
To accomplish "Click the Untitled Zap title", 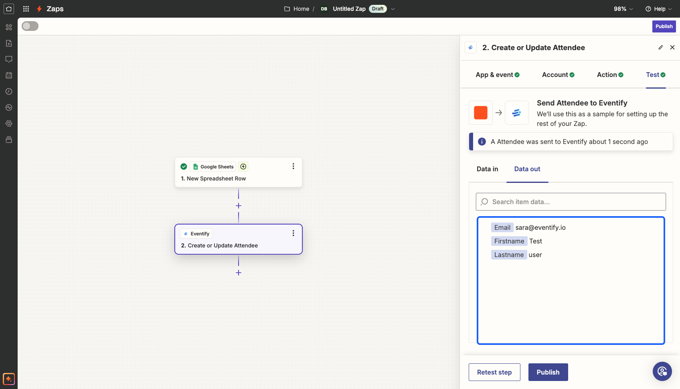I will pos(349,9).
